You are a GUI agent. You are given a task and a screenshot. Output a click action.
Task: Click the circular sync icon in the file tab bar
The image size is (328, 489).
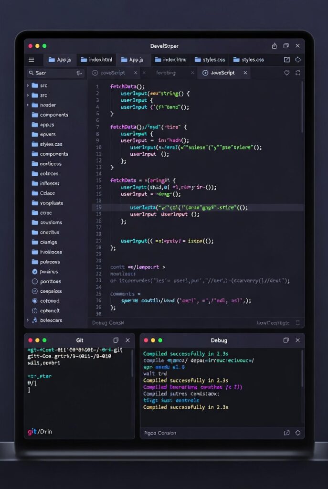coord(298,60)
